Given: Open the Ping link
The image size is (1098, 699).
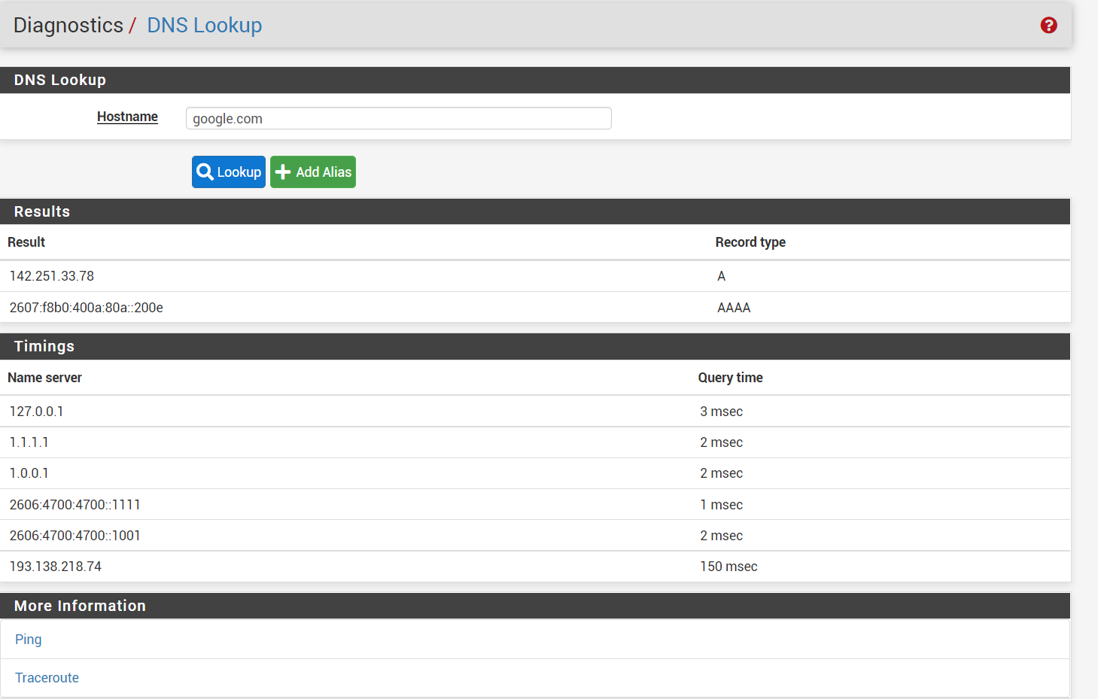Looking at the screenshot, I should point(29,640).
